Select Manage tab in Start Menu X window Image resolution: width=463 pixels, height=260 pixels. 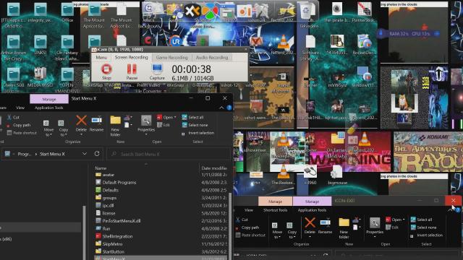coord(49,100)
